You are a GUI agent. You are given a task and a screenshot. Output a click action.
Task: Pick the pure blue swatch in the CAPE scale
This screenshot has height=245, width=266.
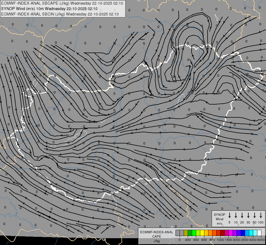(x=243, y=233)
